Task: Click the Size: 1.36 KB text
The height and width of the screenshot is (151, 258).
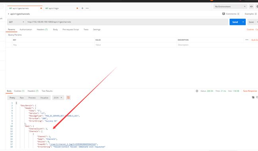Action: point(233,91)
